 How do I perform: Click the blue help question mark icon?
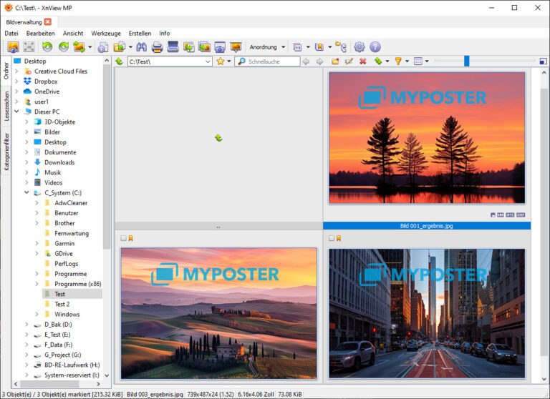[x=375, y=47]
